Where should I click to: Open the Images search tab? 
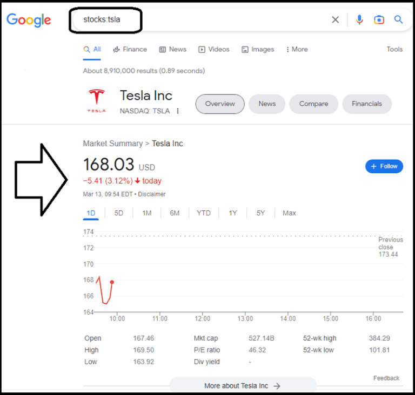(258, 49)
